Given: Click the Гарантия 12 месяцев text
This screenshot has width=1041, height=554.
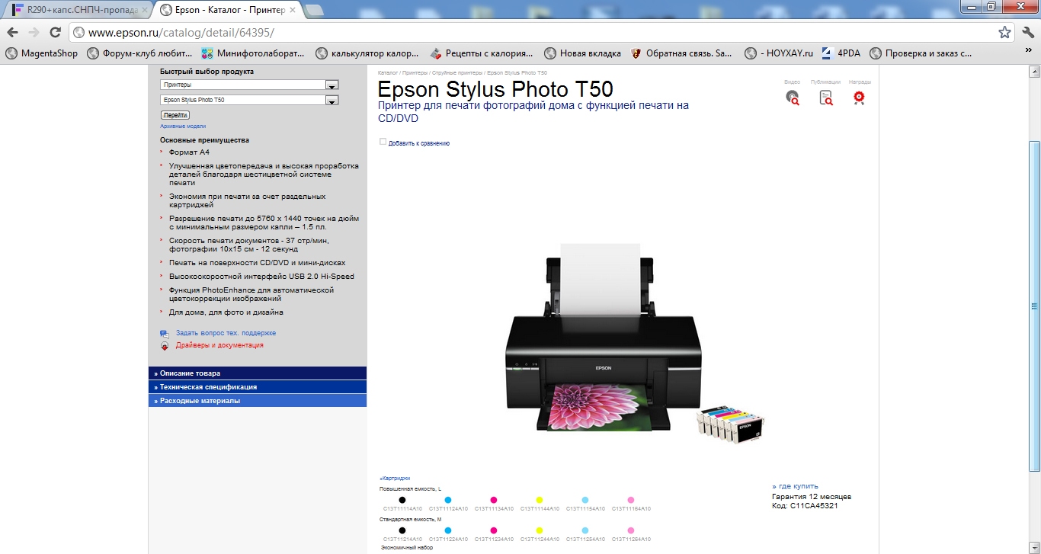Looking at the screenshot, I should tap(812, 497).
